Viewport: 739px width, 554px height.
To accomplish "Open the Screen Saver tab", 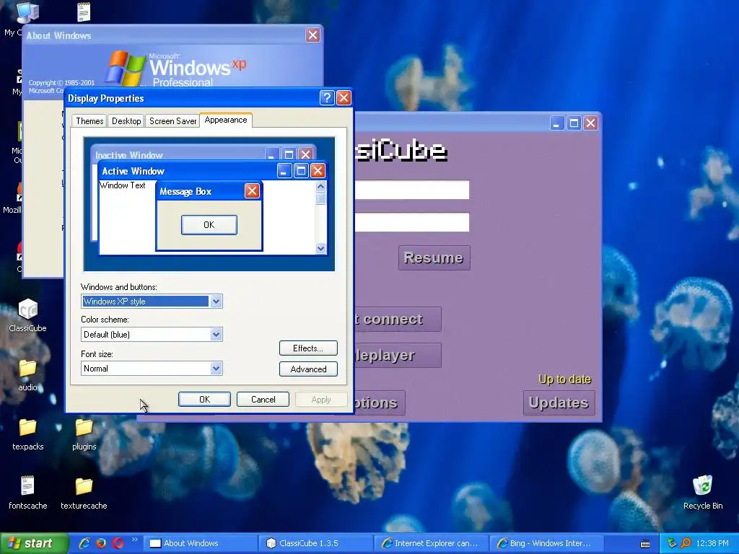I will [x=172, y=121].
